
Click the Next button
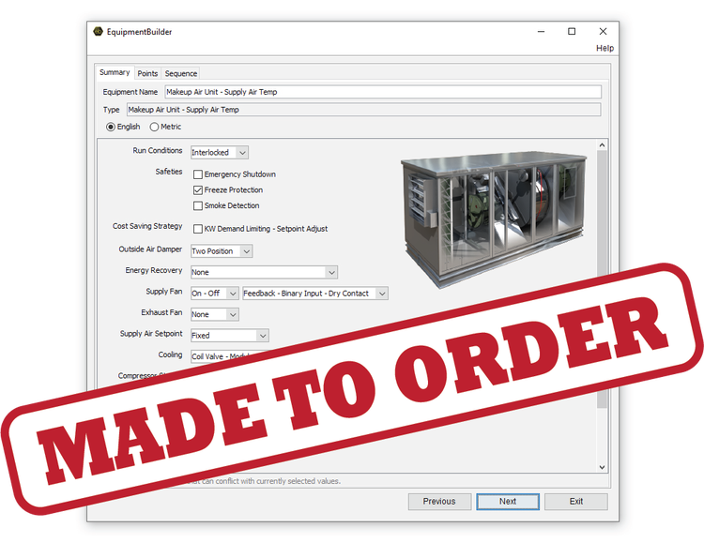coord(508,502)
